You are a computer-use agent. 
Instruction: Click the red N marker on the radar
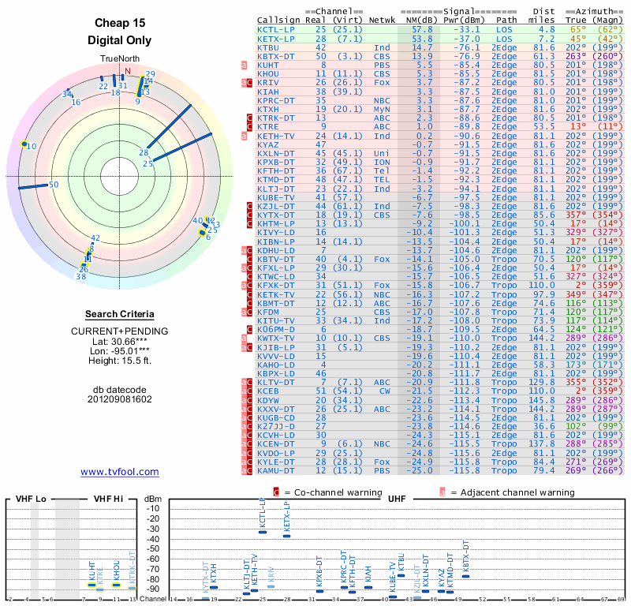[128, 71]
